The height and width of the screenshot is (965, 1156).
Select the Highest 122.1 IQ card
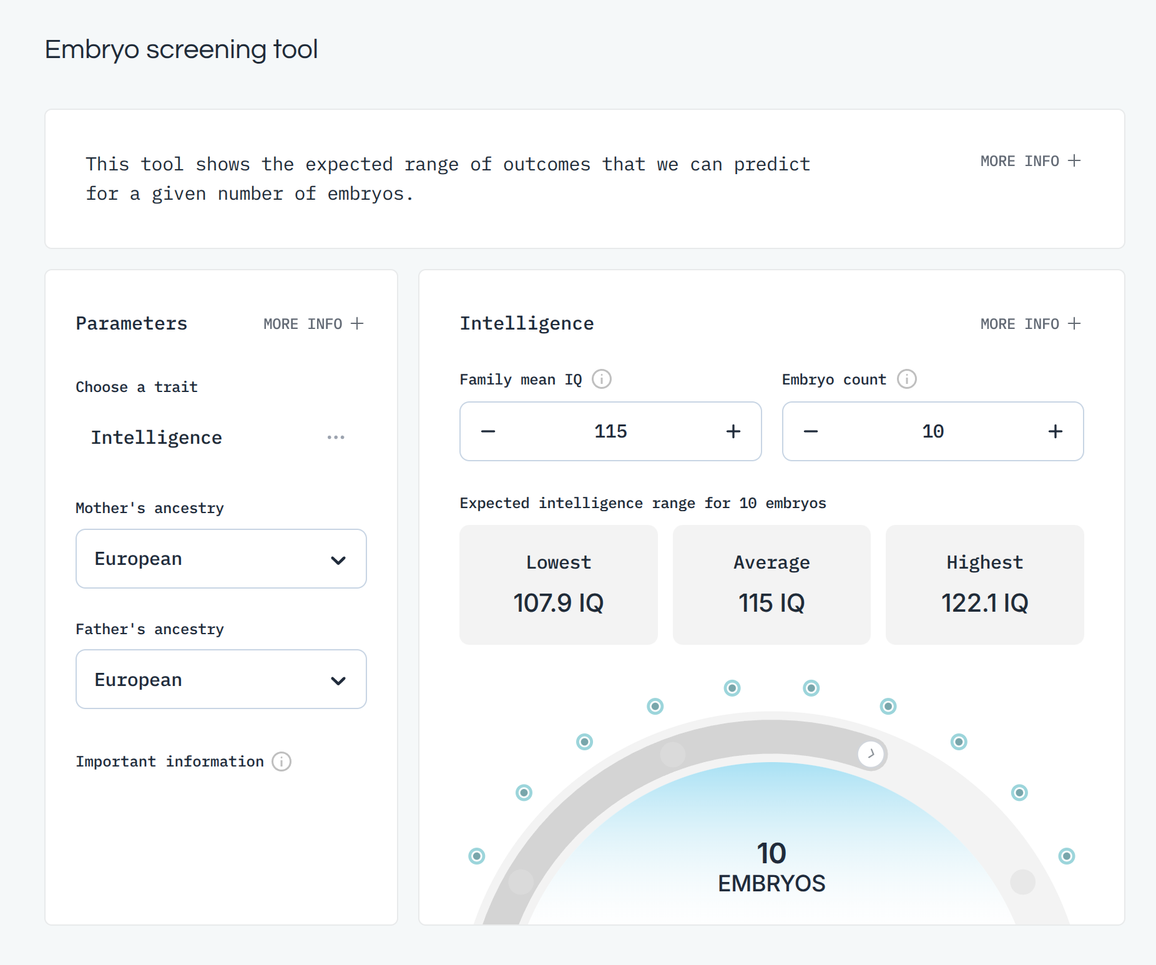[x=985, y=585]
